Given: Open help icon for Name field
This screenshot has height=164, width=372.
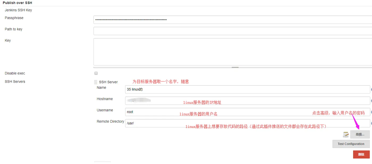Looking at the screenshot, I should pos(371,90).
